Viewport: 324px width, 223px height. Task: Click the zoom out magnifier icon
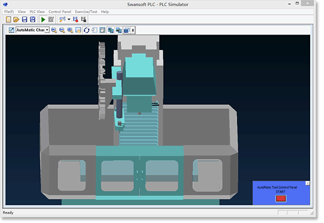coord(62,30)
